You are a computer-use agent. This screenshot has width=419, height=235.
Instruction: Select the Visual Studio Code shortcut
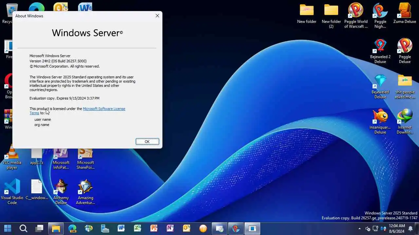tap(12, 192)
